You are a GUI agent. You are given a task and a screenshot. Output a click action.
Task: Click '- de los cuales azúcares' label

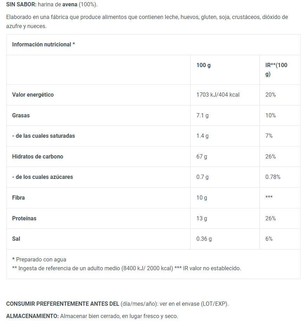click(x=42, y=177)
